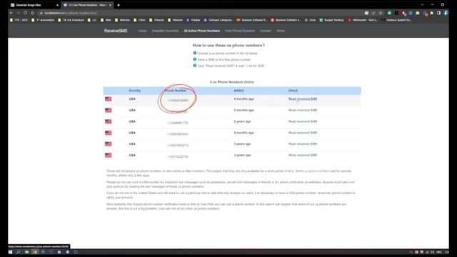This screenshot has width=457, height=257.
Task: Reload the page with the refresh icon
Action: click(x=26, y=13)
